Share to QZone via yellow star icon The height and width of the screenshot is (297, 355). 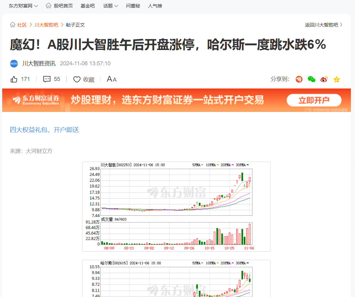pyautogui.click(x=337, y=79)
